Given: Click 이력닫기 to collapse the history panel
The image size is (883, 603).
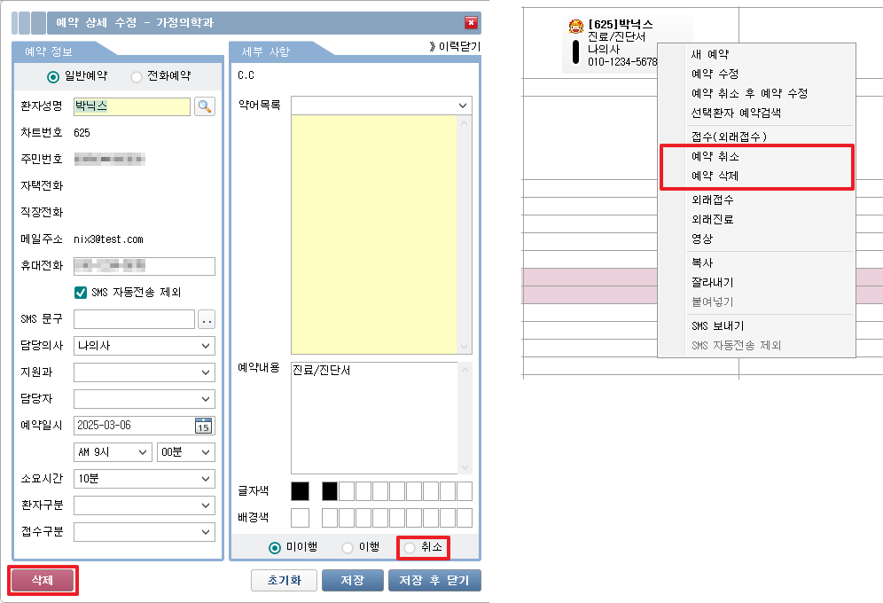Looking at the screenshot, I should click(455, 46).
